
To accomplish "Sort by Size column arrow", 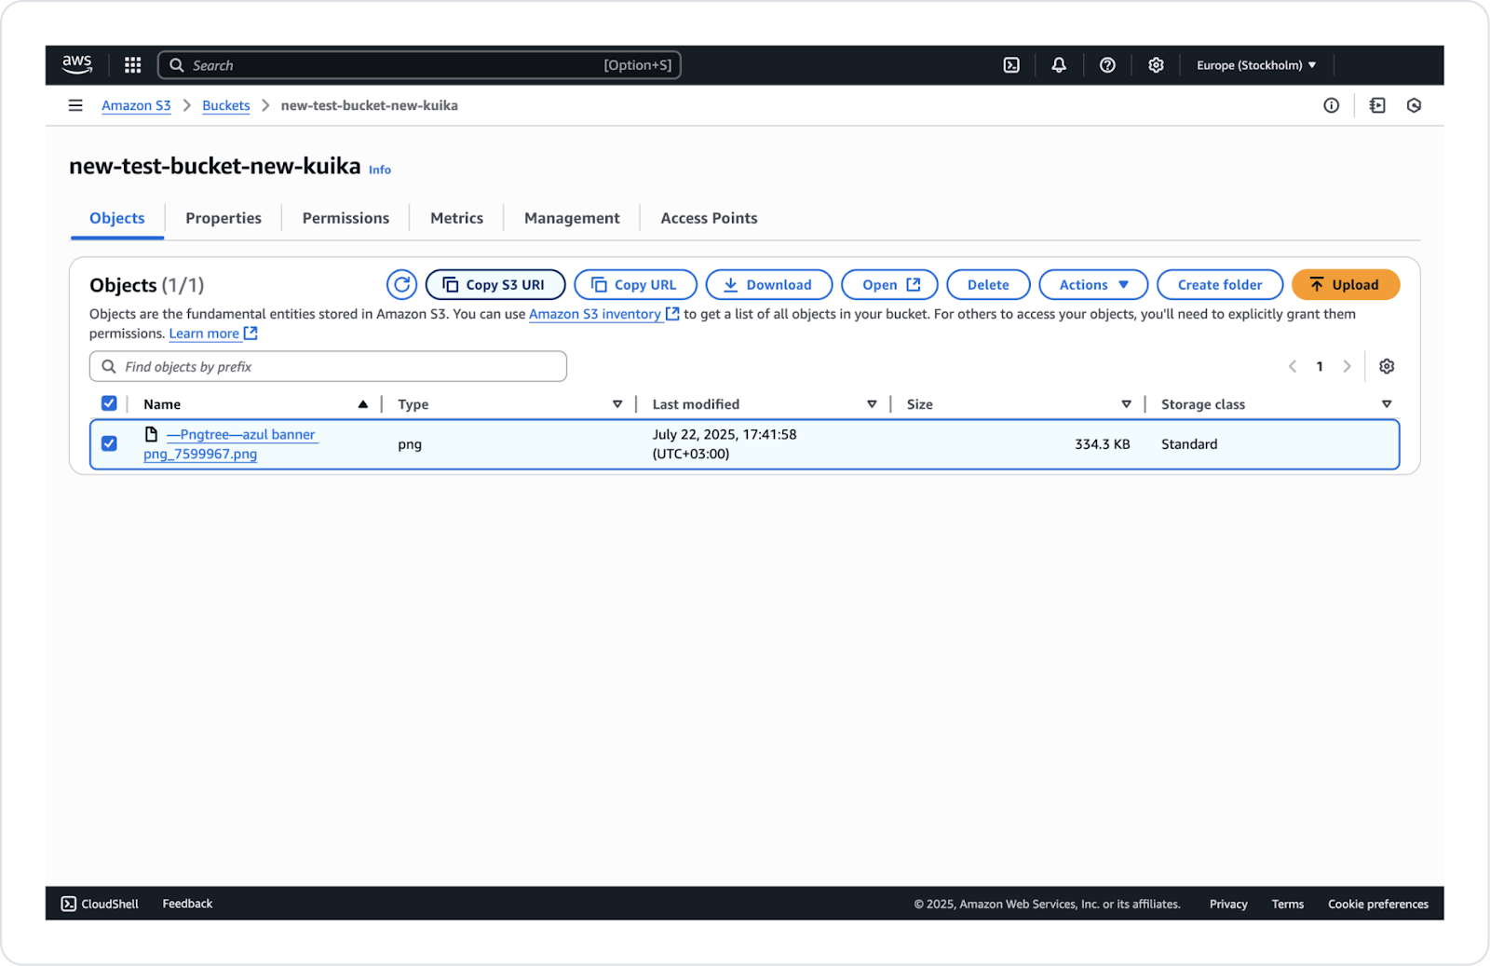I will click(1126, 404).
